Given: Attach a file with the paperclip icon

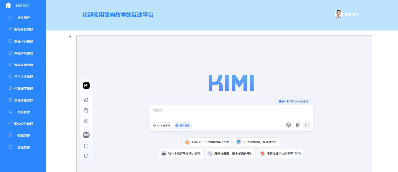Looking at the screenshot, I should coord(298,125).
